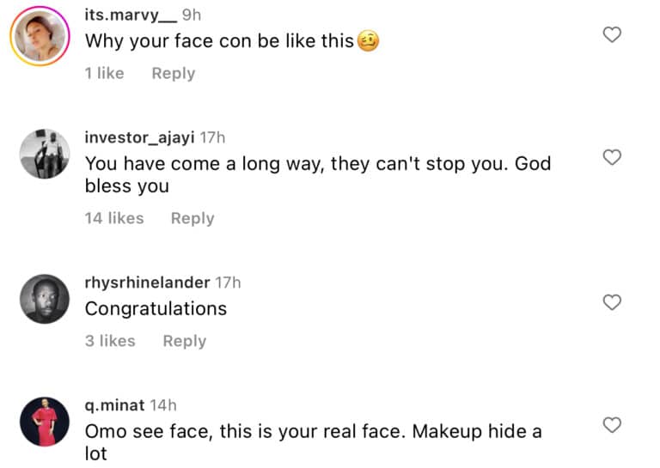Show the 14 likes list
This screenshot has height=468, width=660.
pos(113,218)
